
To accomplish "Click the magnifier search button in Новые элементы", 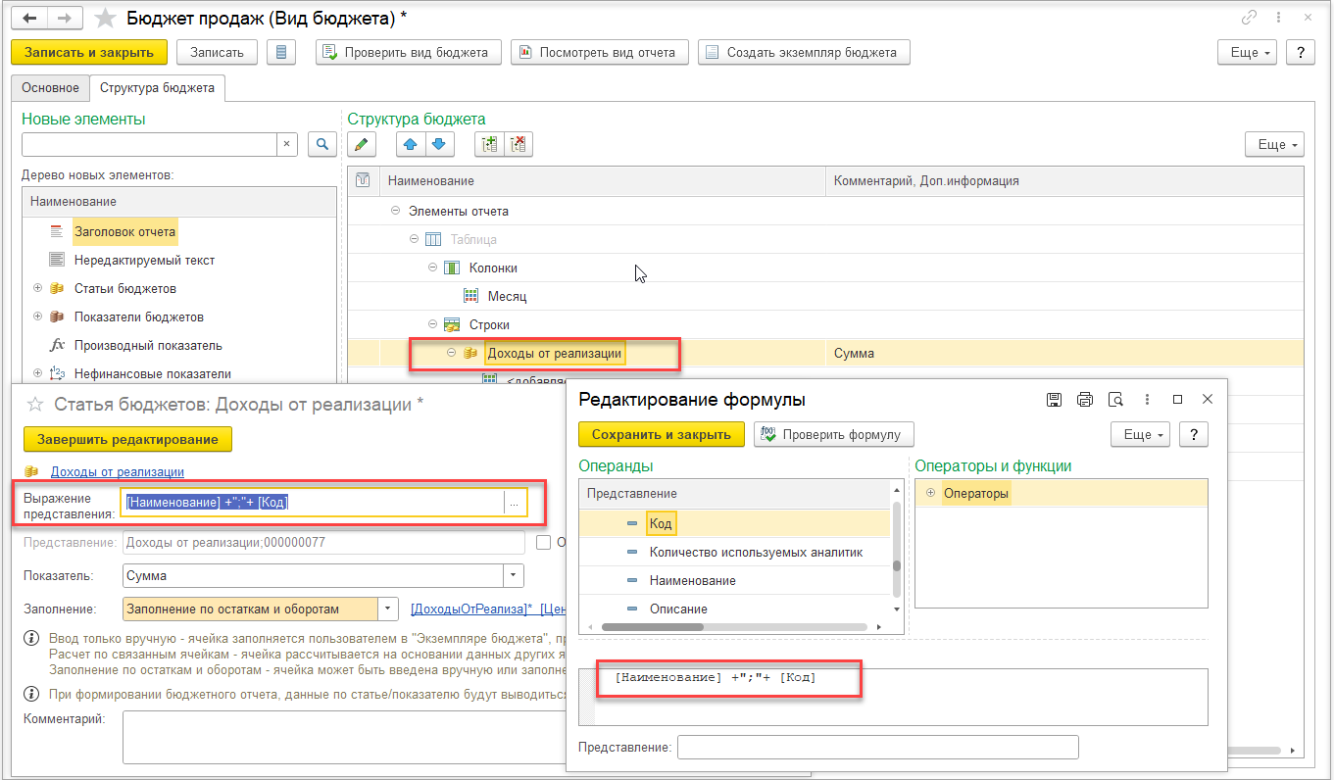I will tap(321, 145).
